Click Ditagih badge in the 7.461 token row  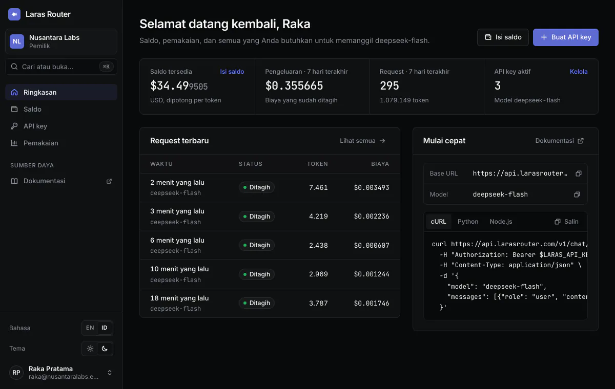click(257, 187)
